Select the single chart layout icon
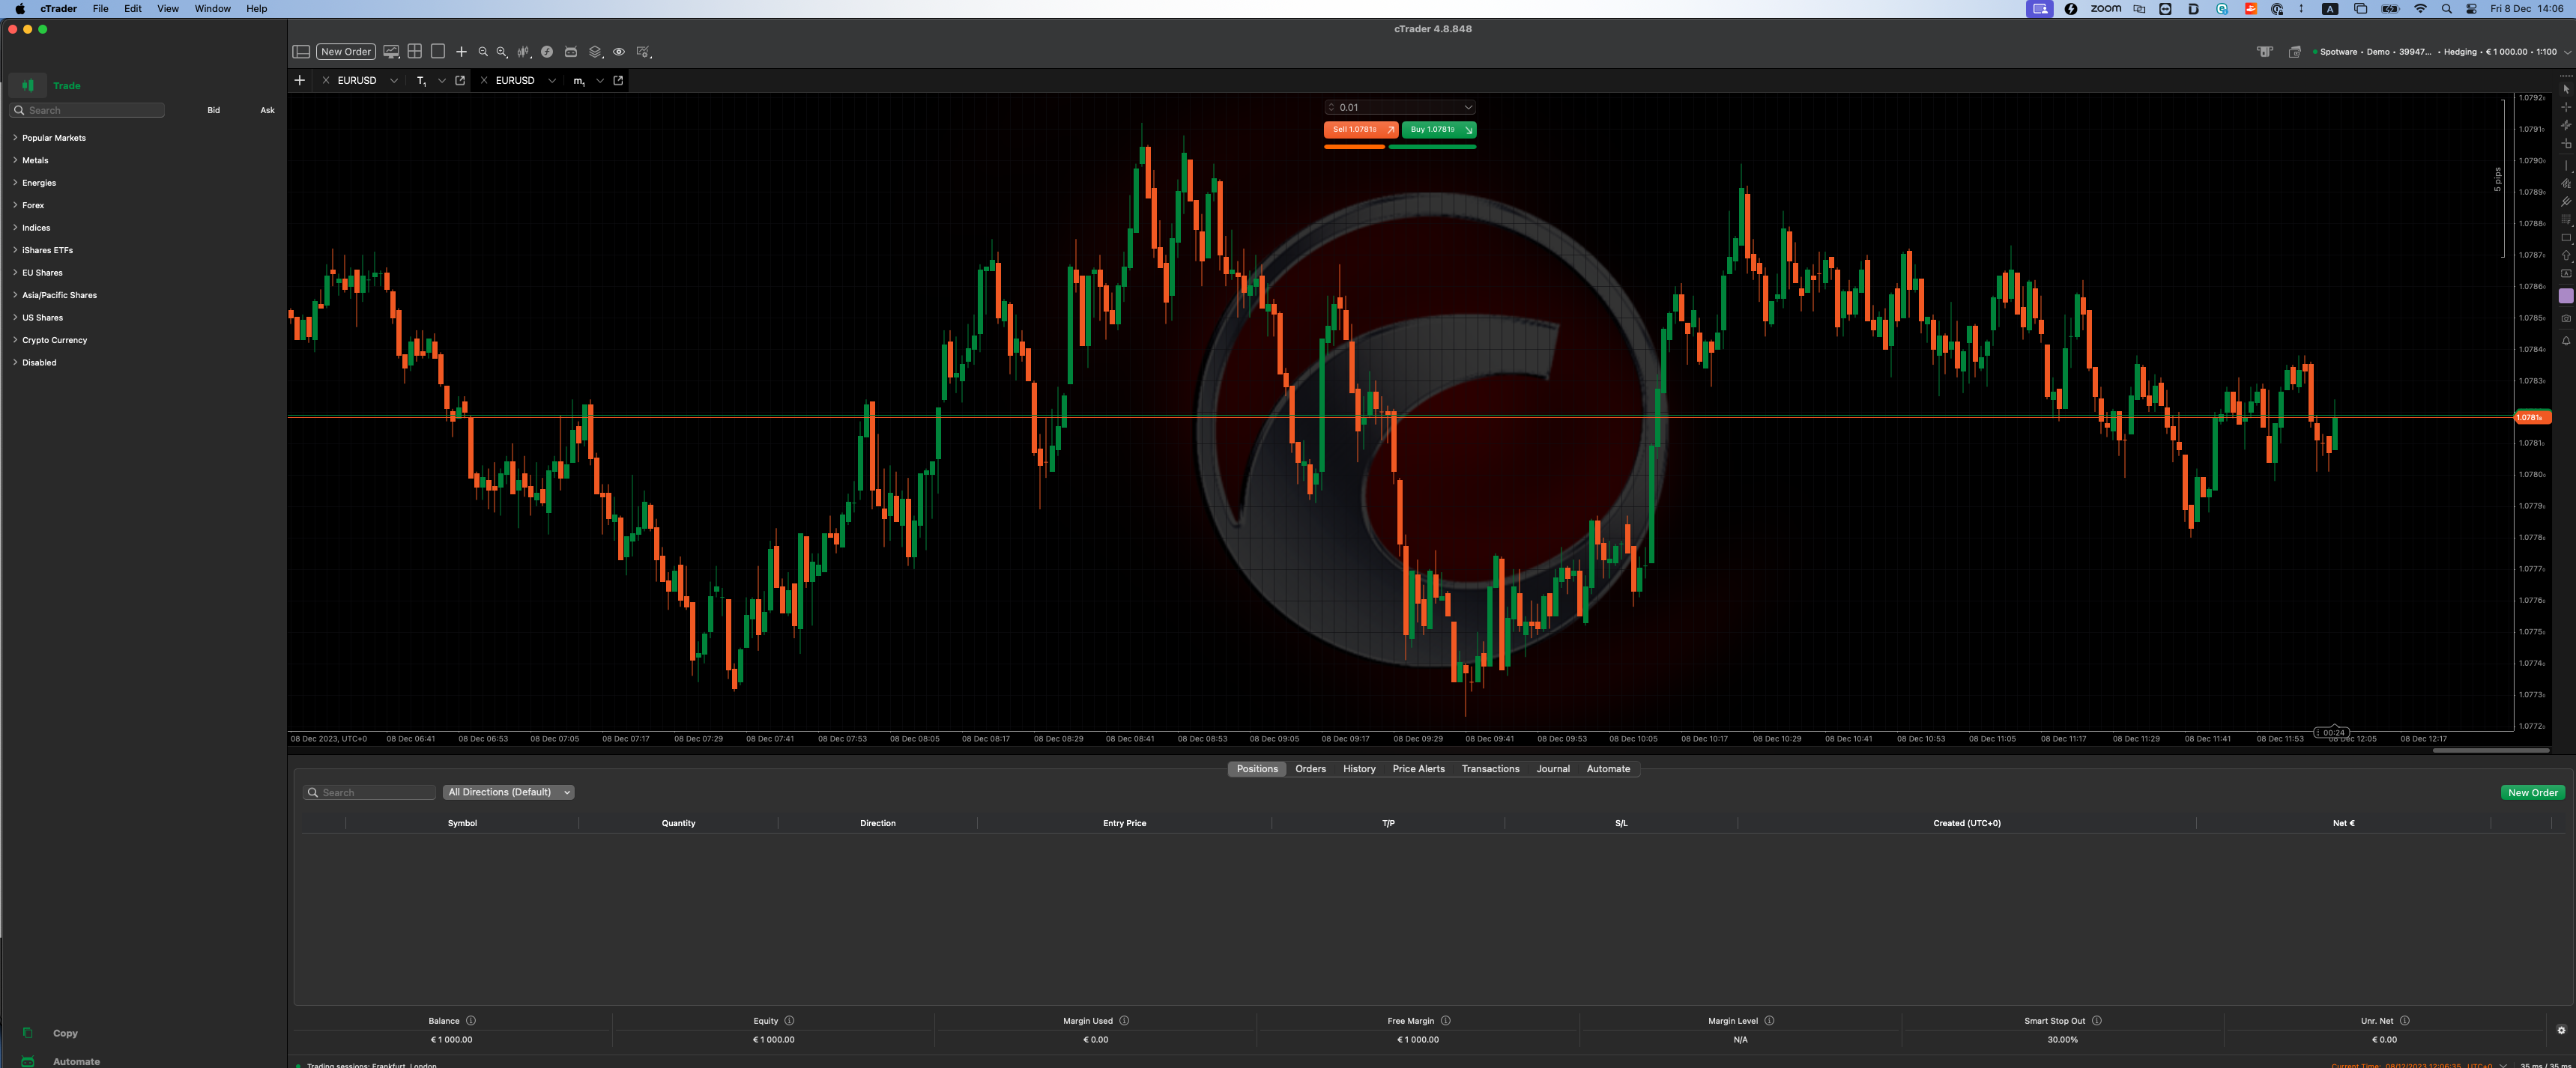Screen dimensions: 2576x1068 437,52
